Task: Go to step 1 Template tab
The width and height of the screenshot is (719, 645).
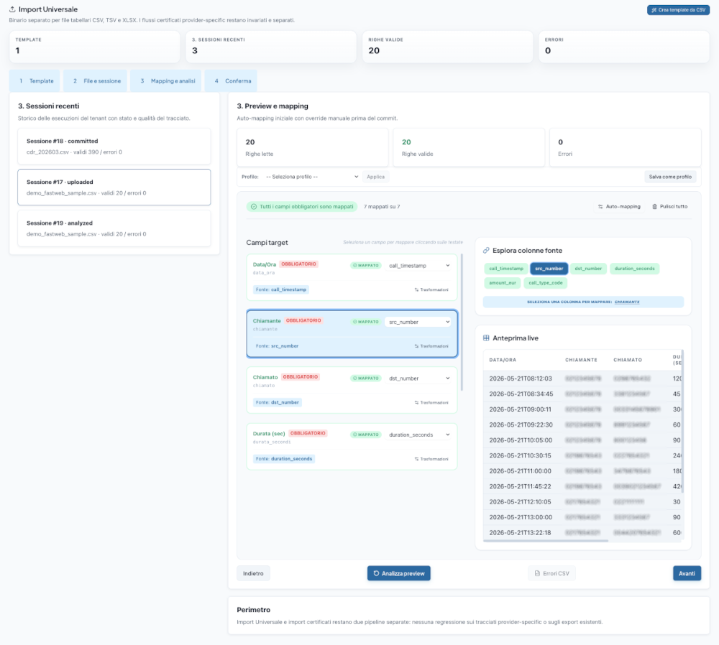Action: click(x=35, y=81)
